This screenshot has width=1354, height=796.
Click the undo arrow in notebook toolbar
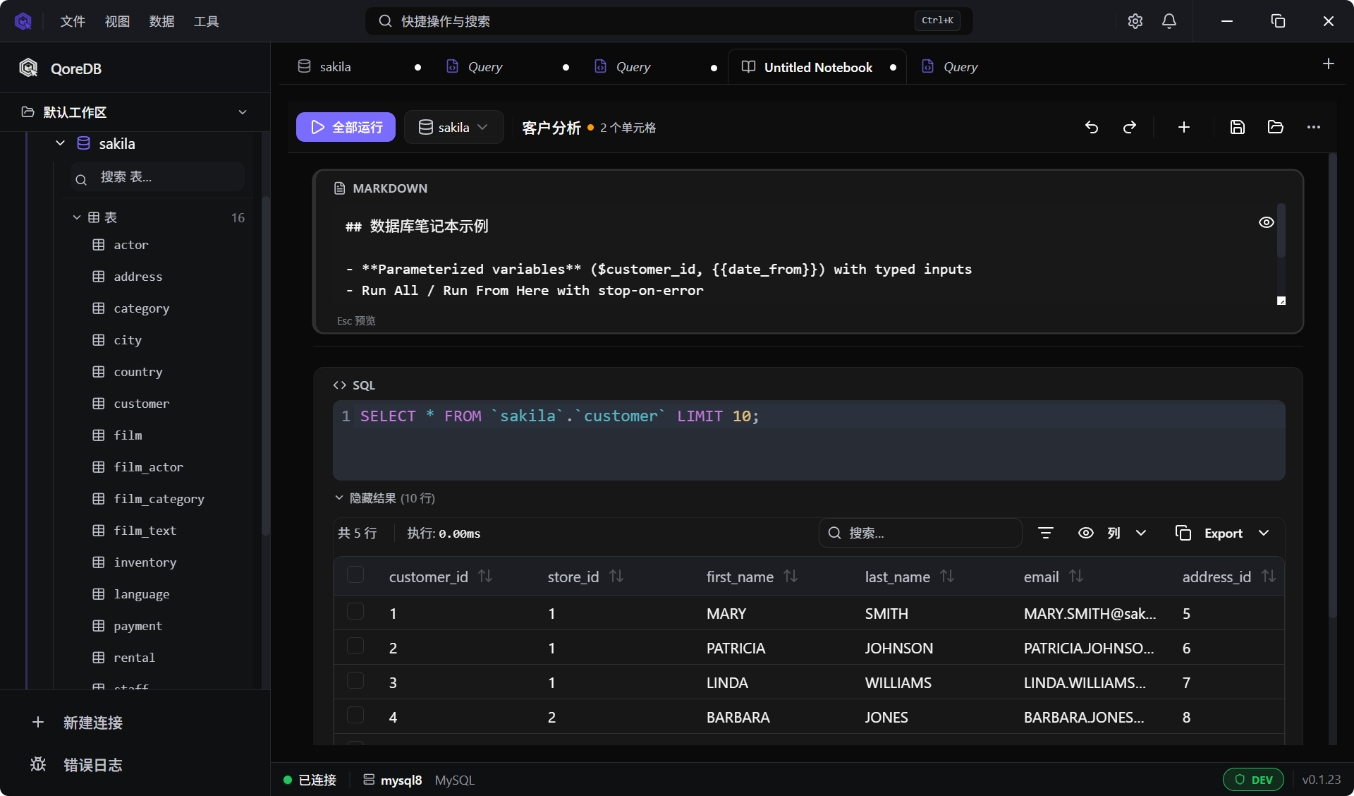click(x=1092, y=127)
